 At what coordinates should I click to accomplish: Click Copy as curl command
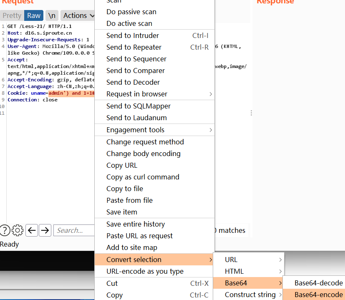coord(143,177)
